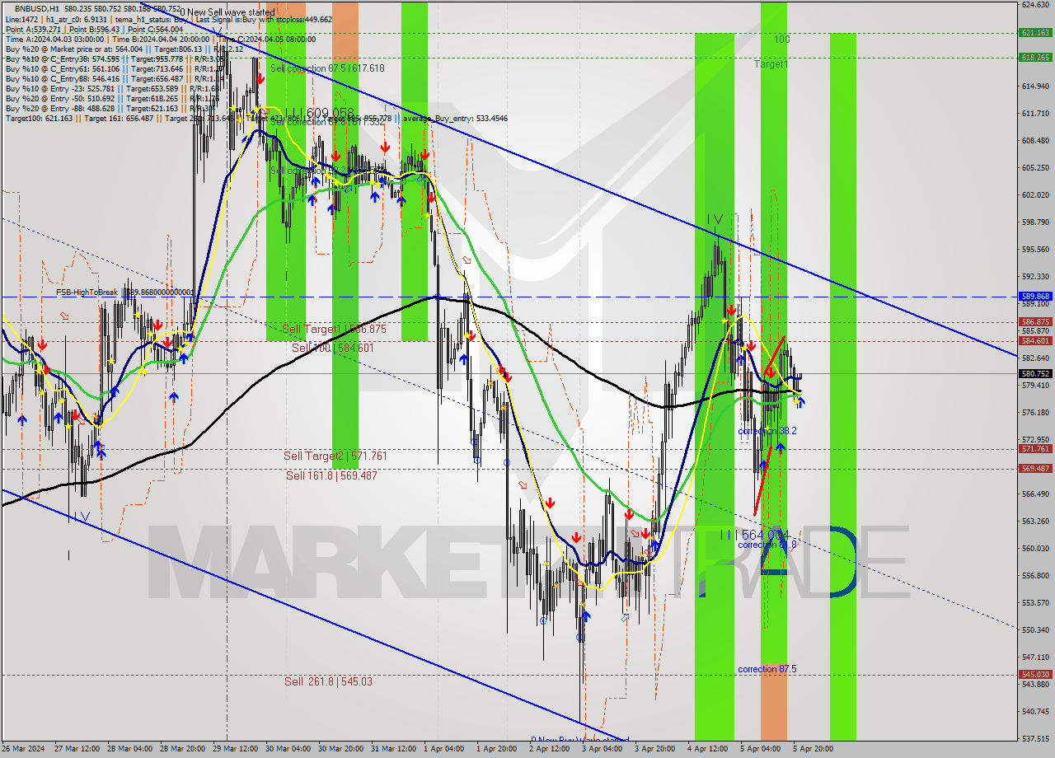This screenshot has width=1055, height=758.
Task: Select the 'Sell Target1 | 586.875' label
Action: click(x=334, y=329)
